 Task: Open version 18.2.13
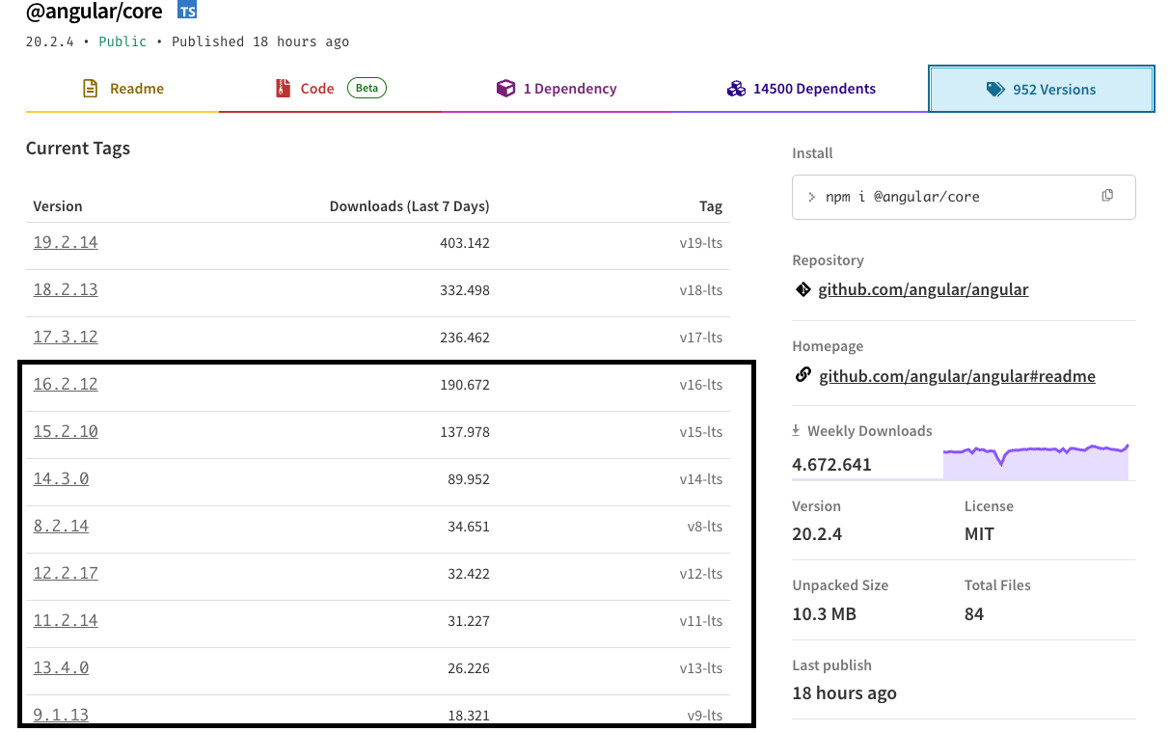tap(66, 290)
